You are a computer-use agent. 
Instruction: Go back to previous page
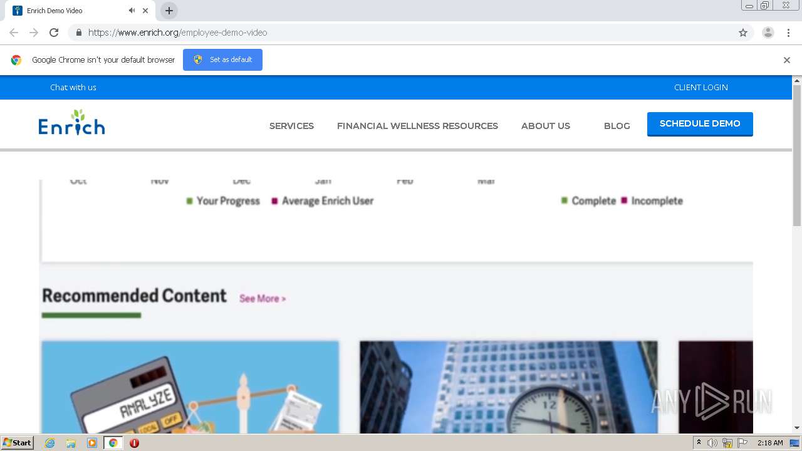[14, 33]
